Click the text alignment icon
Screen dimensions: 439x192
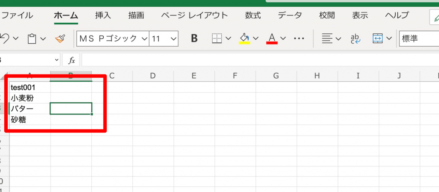point(327,38)
